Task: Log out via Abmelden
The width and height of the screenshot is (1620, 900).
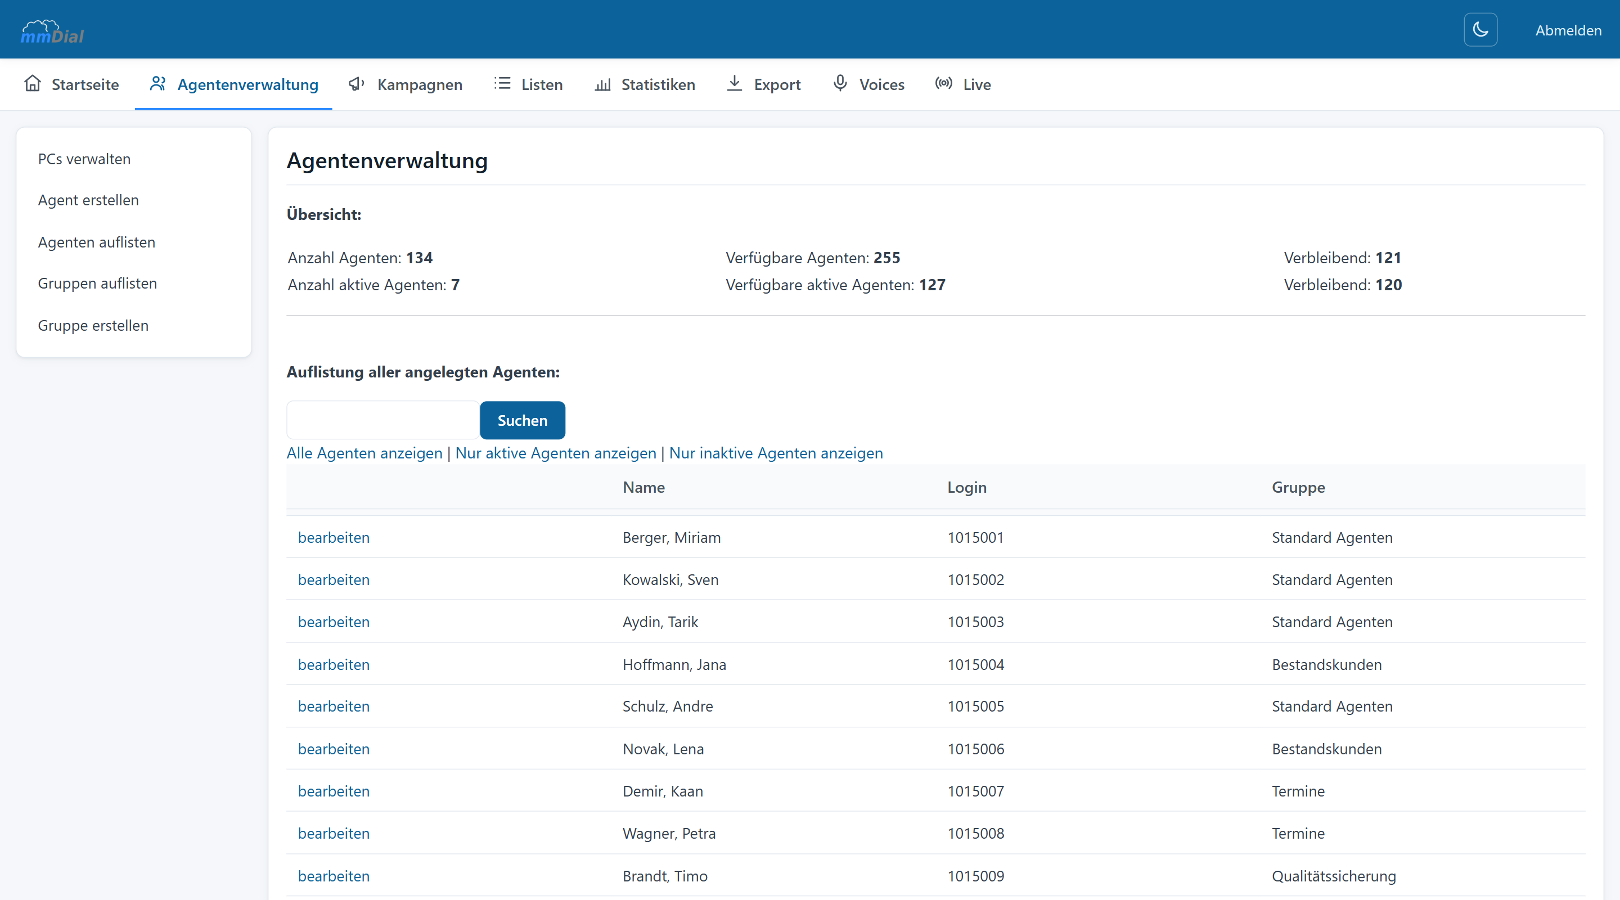Action: (1568, 30)
